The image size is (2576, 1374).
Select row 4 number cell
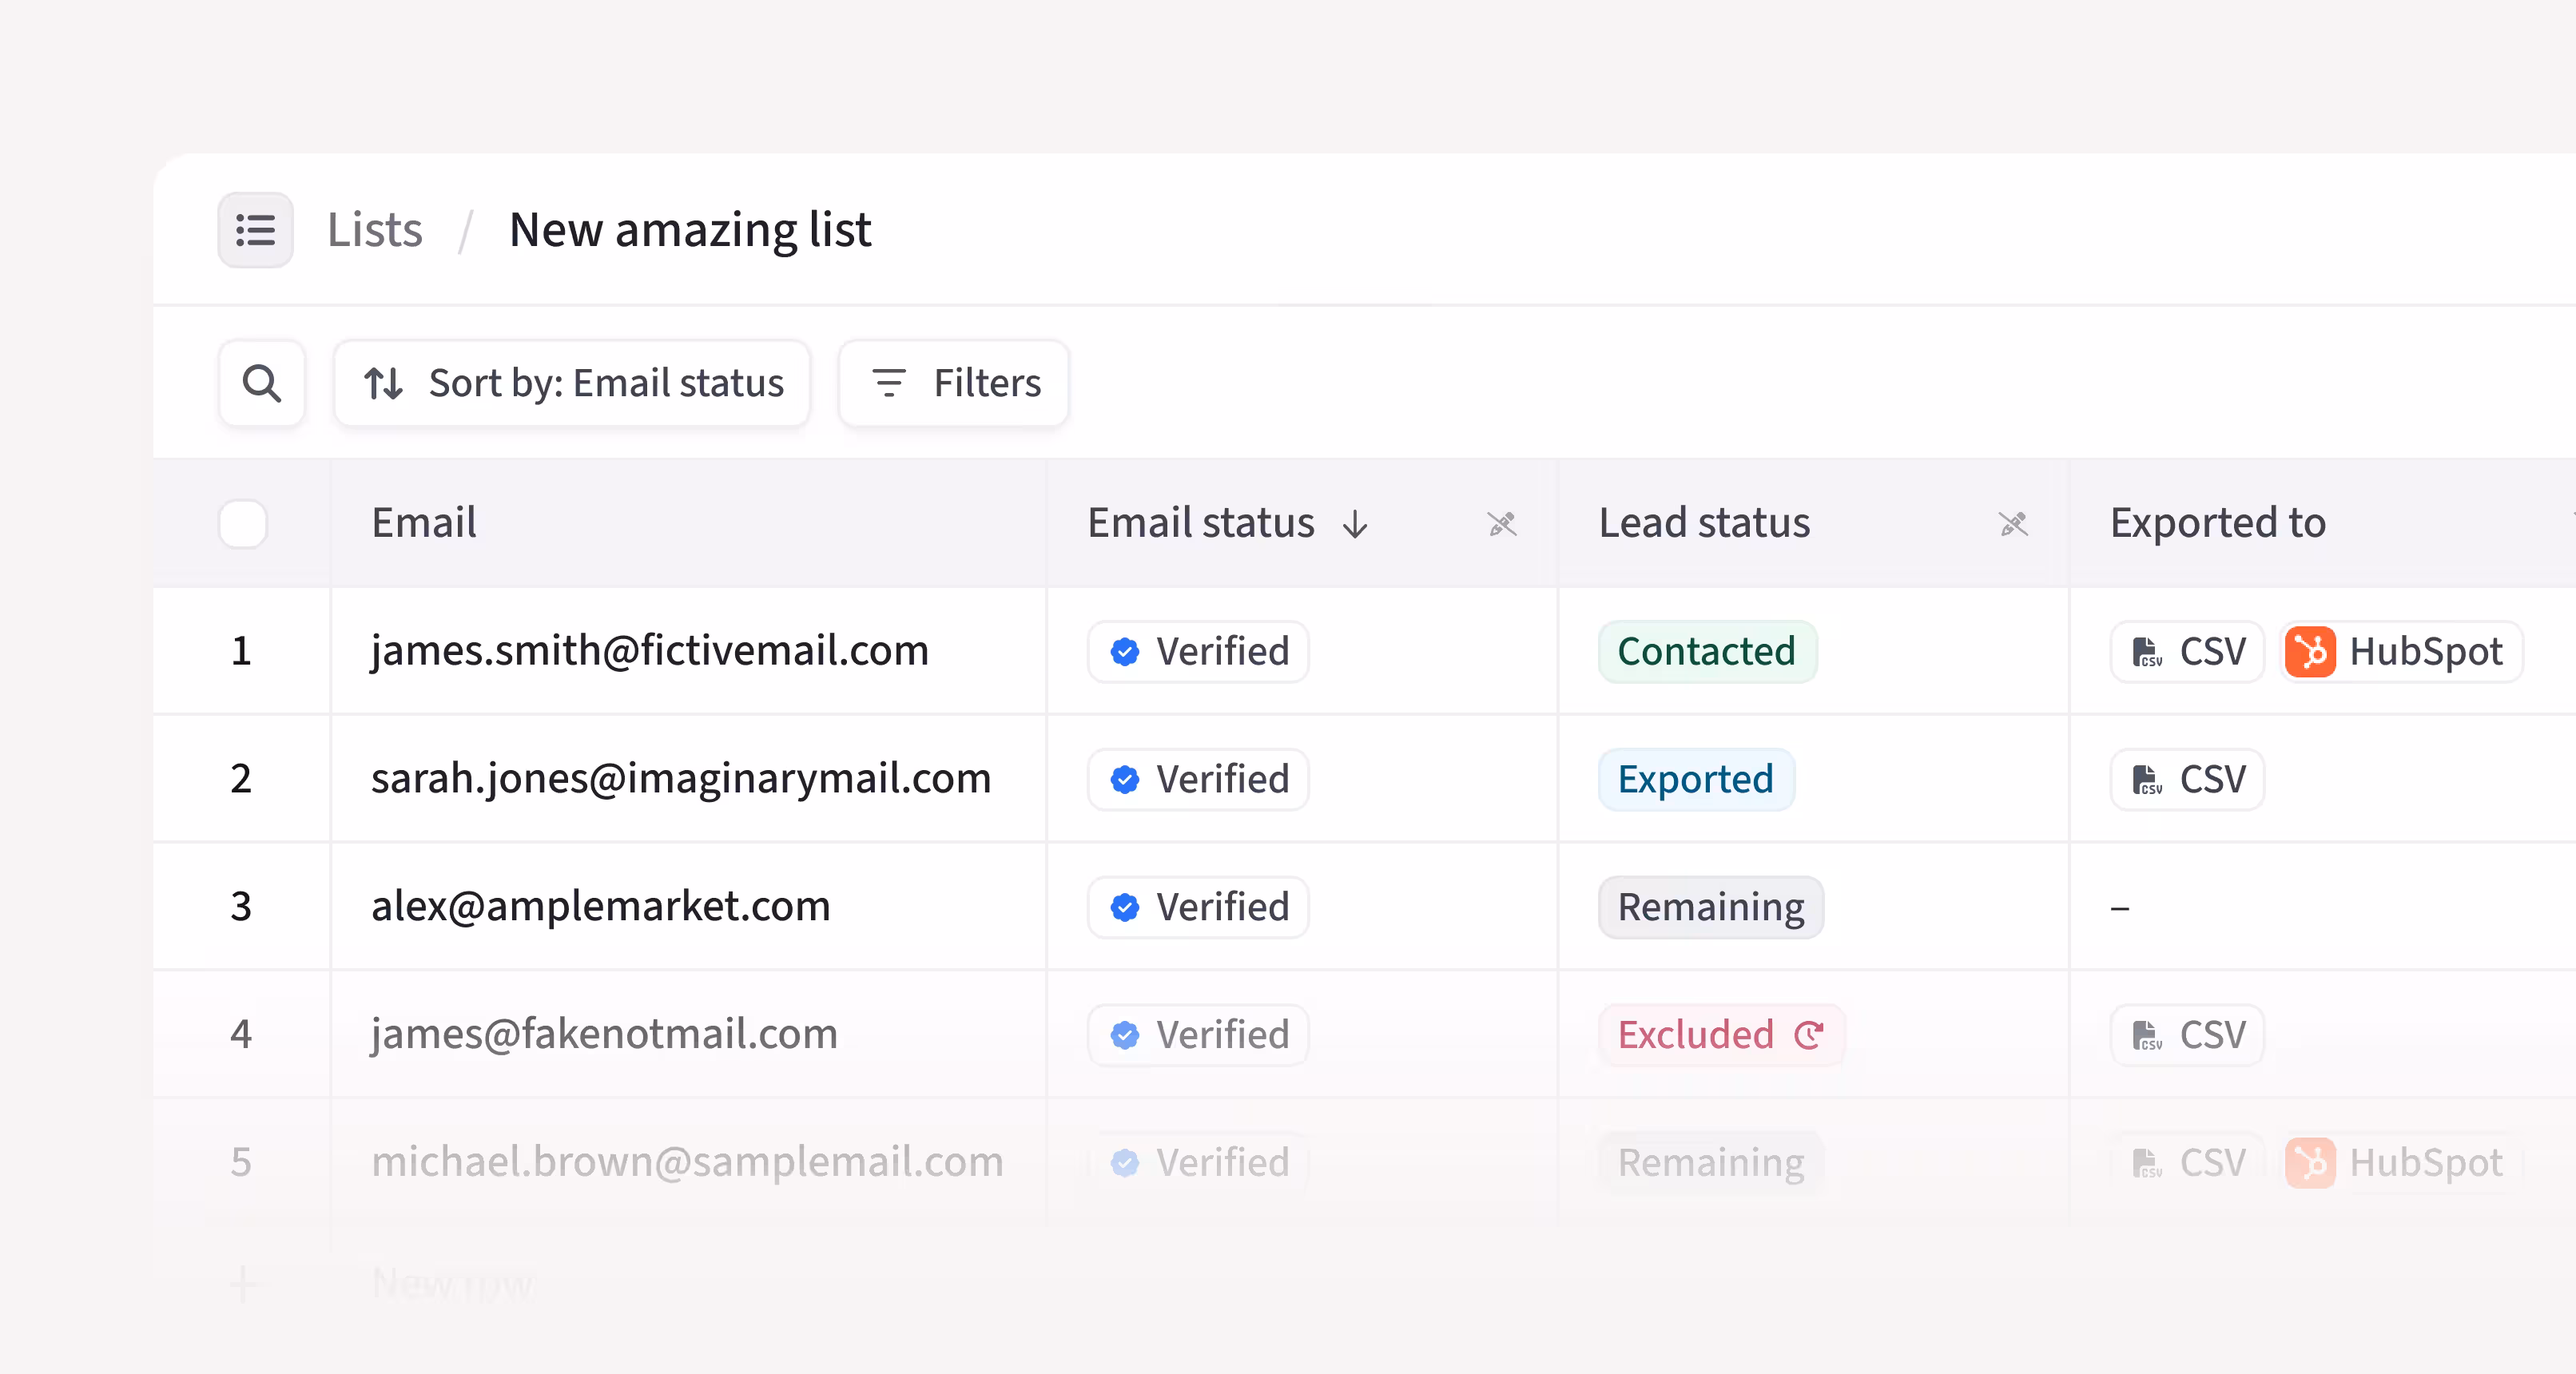pyautogui.click(x=241, y=1035)
